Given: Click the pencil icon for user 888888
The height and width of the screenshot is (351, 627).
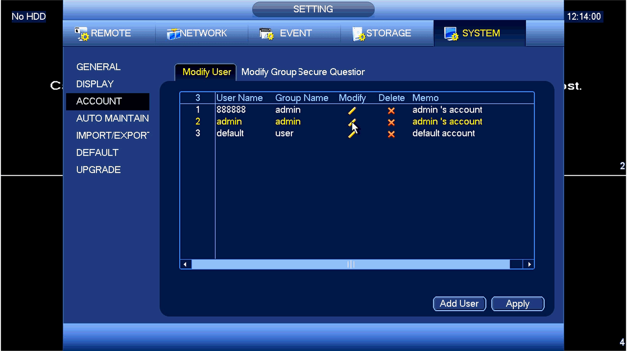Looking at the screenshot, I should (352, 110).
